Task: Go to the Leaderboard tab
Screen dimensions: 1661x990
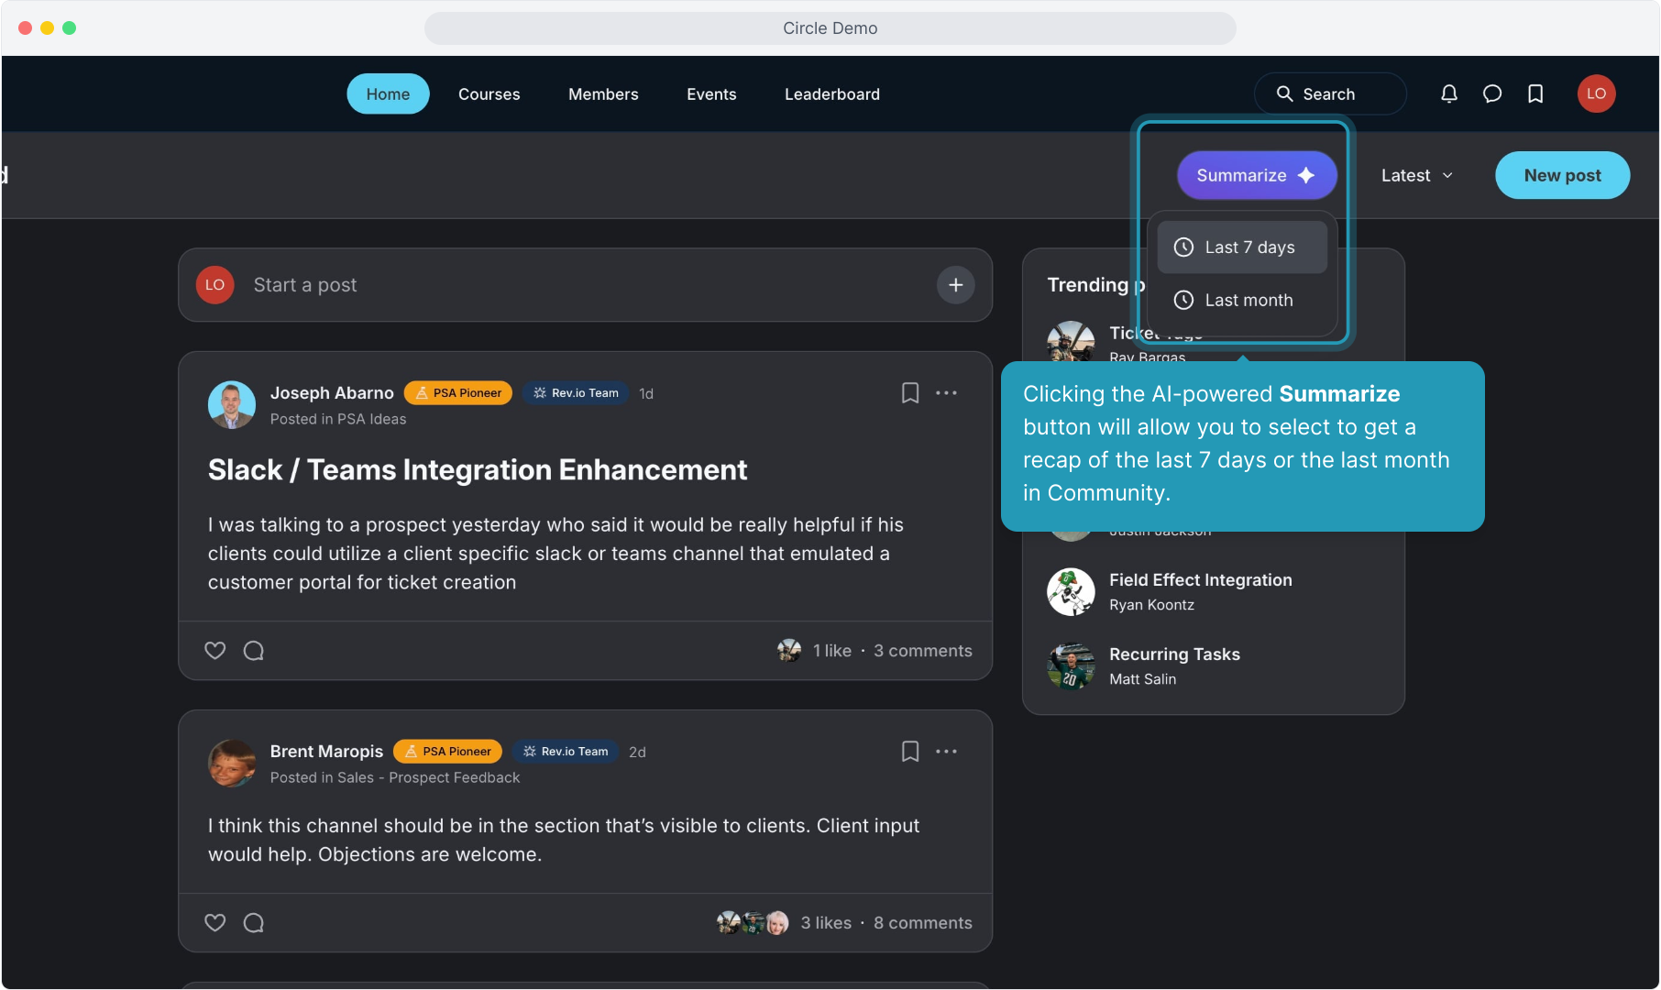Action: [831, 94]
